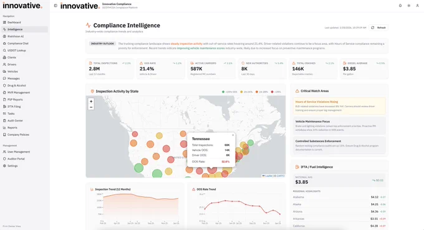Click the Dashboard icon in the sidebar

pos(4,22)
